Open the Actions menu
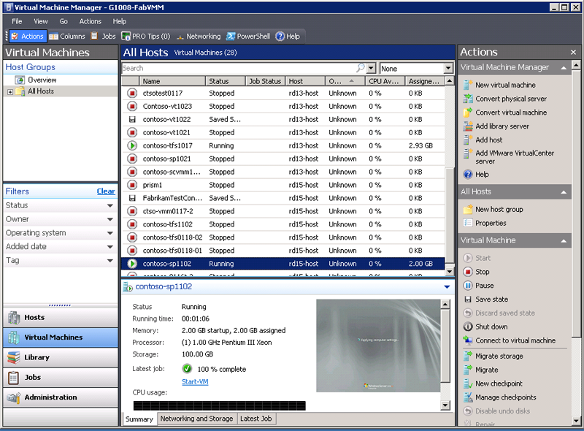Viewport: 584px width, 431px height. (x=90, y=21)
